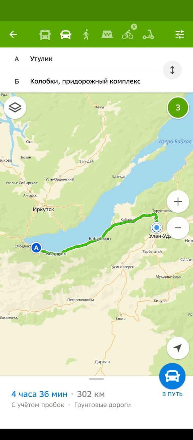Center map on my location arrow
Image resolution: width=193 pixels, height=440 pixels.
(x=178, y=348)
